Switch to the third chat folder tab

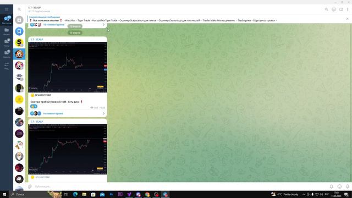7,43
